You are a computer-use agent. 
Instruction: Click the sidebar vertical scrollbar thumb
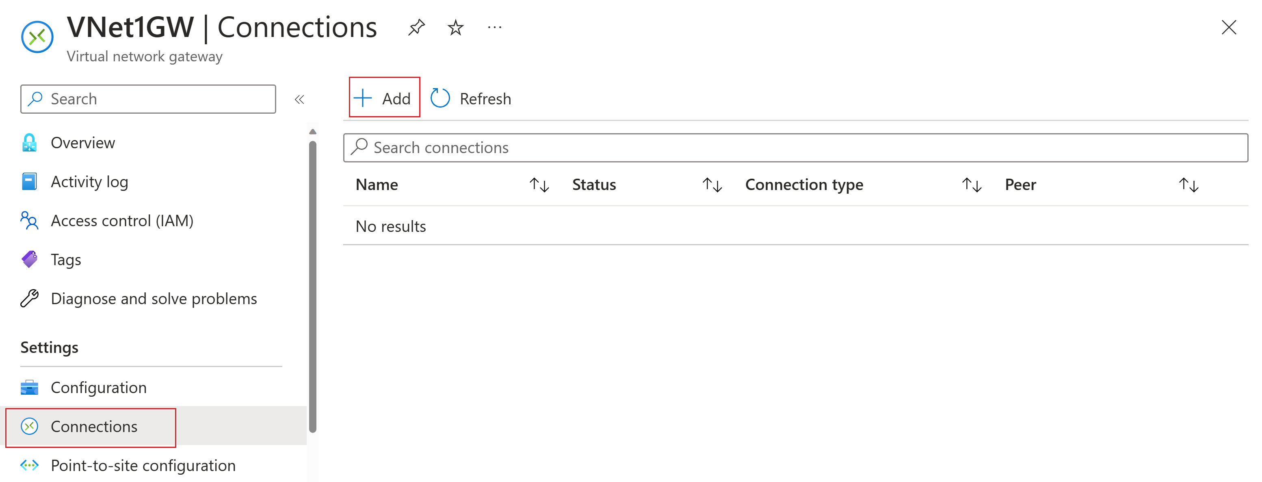pyautogui.click(x=313, y=287)
